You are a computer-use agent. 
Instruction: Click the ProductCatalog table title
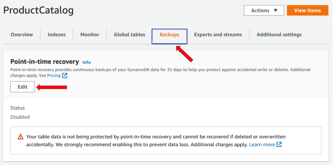point(38,11)
